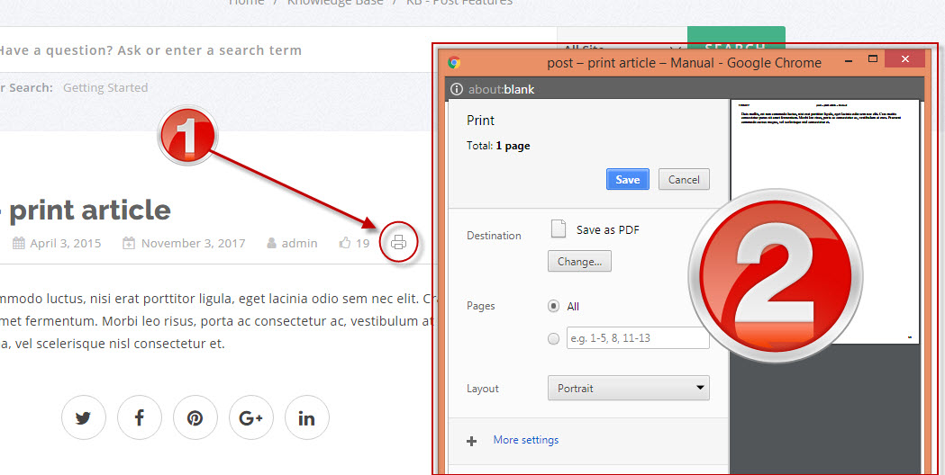Click the about:blank info icon
The height and width of the screenshot is (475, 945).
click(x=457, y=89)
